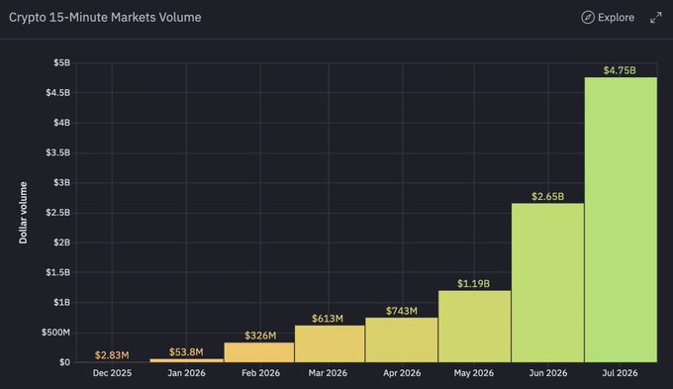Click the Jul 2026 axis label

tap(620, 373)
